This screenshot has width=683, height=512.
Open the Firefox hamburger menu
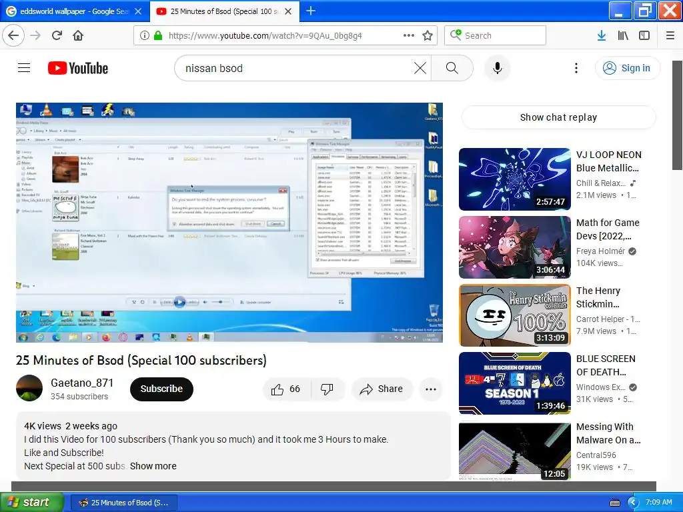coord(670,35)
